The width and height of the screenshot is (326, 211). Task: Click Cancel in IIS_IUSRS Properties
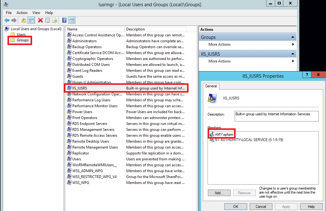pos(261,207)
